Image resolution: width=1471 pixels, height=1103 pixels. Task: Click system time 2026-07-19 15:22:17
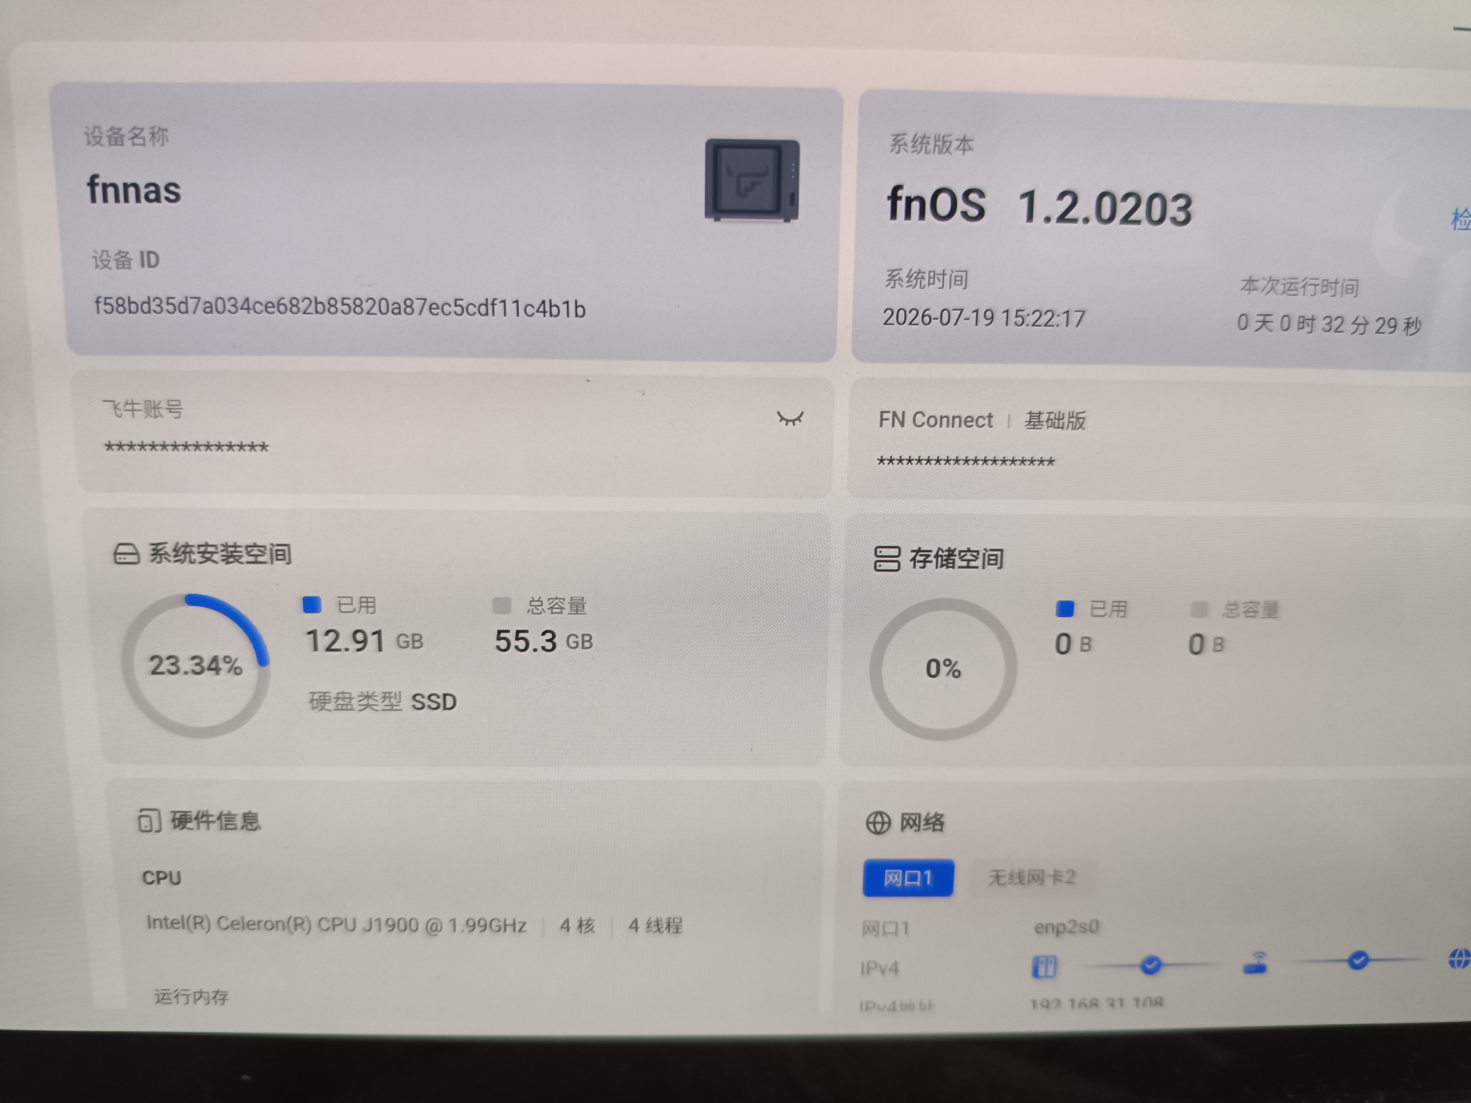pyautogui.click(x=984, y=318)
